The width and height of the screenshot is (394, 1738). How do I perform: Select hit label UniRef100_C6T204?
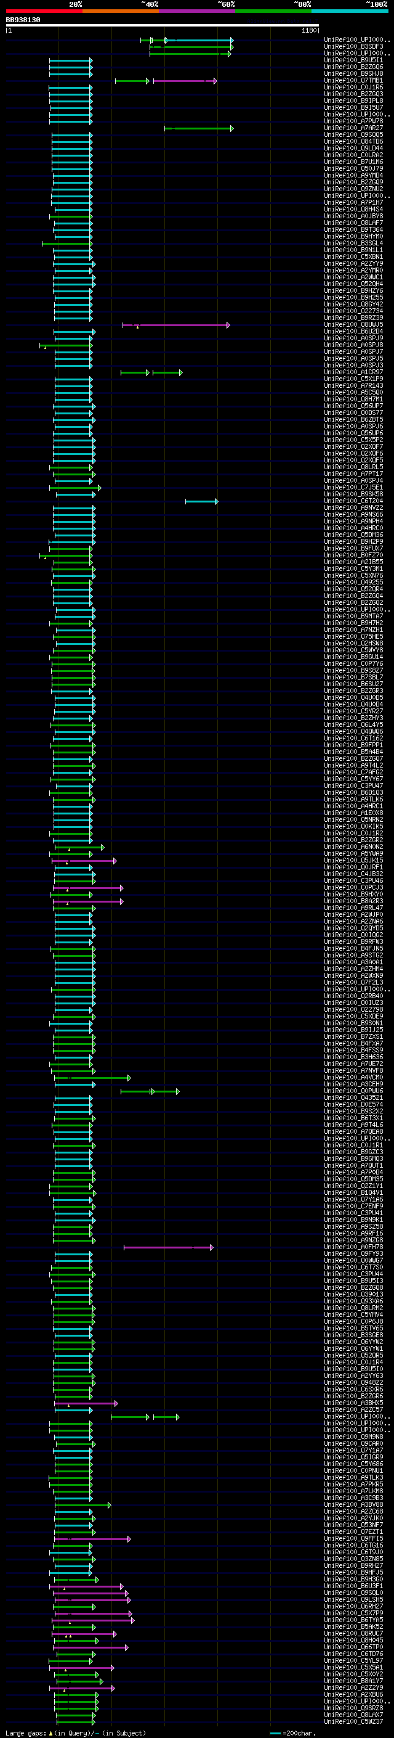point(353,501)
